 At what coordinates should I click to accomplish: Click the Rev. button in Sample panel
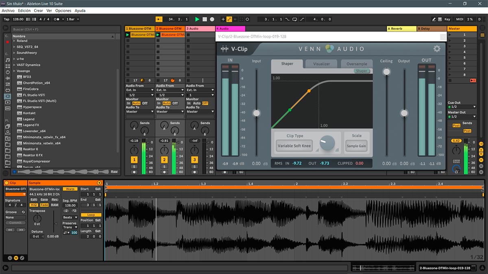54,200
